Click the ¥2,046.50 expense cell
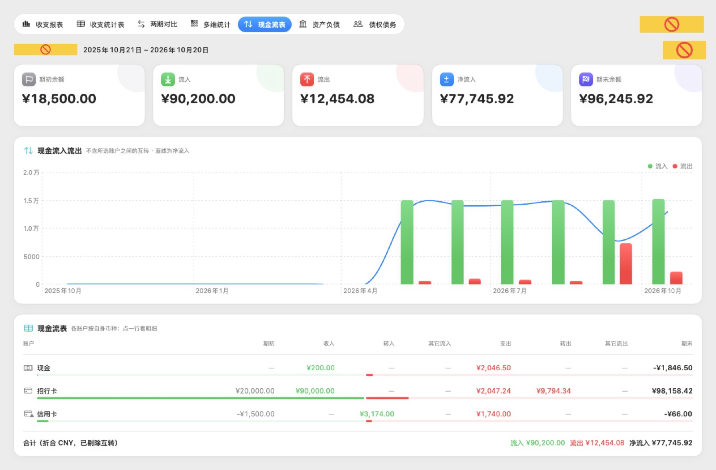716x470 pixels. [494, 368]
